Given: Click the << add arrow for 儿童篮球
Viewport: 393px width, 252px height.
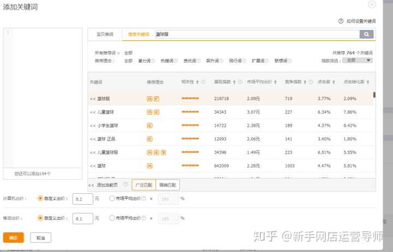Looking at the screenshot, I should click(x=92, y=112).
